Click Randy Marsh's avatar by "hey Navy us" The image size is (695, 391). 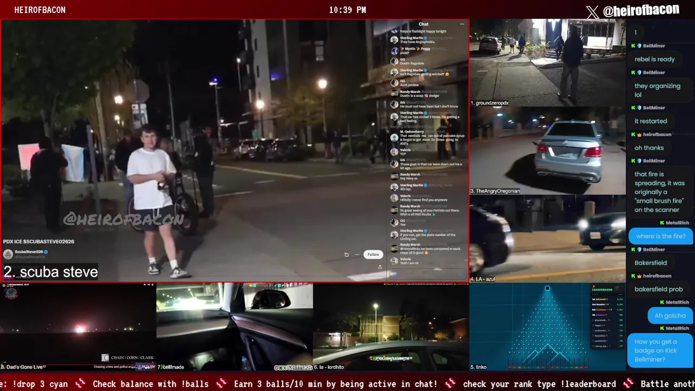395,176
